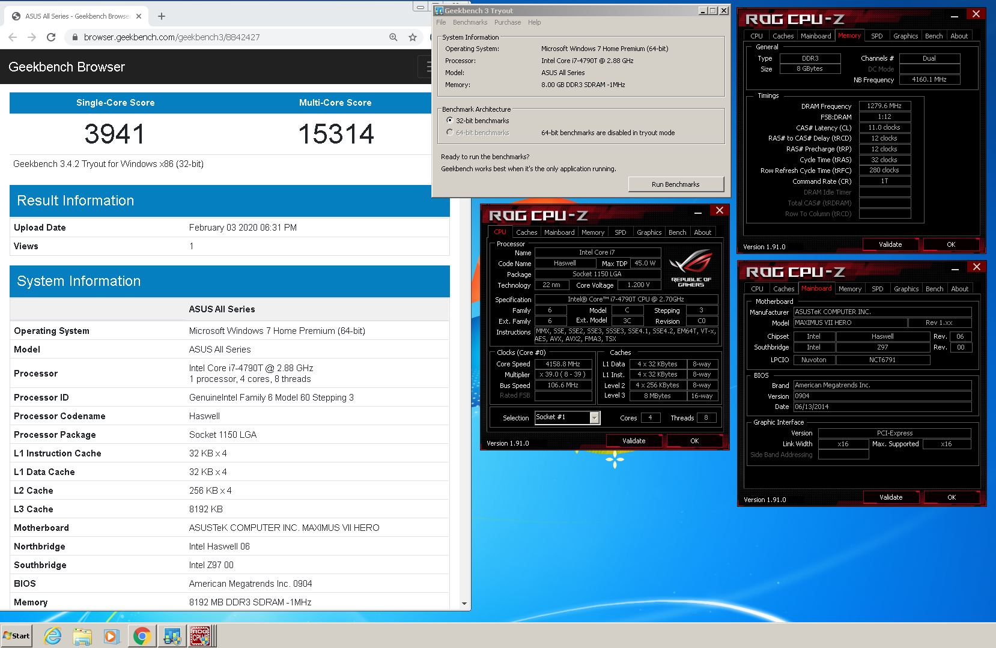This screenshot has width=996, height=648.
Task: Close the ASUS All Series browser tab
Action: 139,16
